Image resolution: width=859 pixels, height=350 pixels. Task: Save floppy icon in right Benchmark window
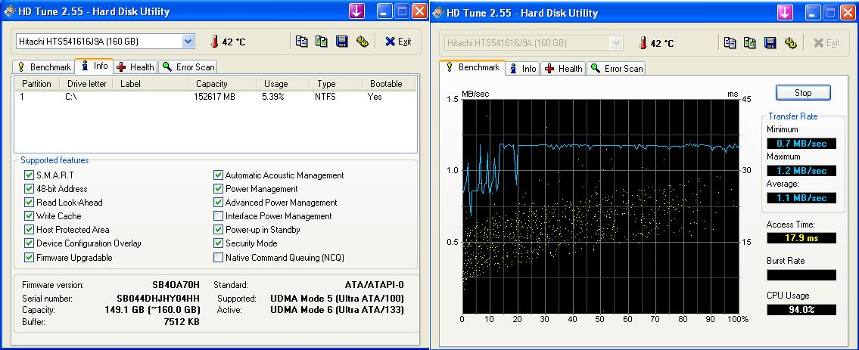click(770, 42)
